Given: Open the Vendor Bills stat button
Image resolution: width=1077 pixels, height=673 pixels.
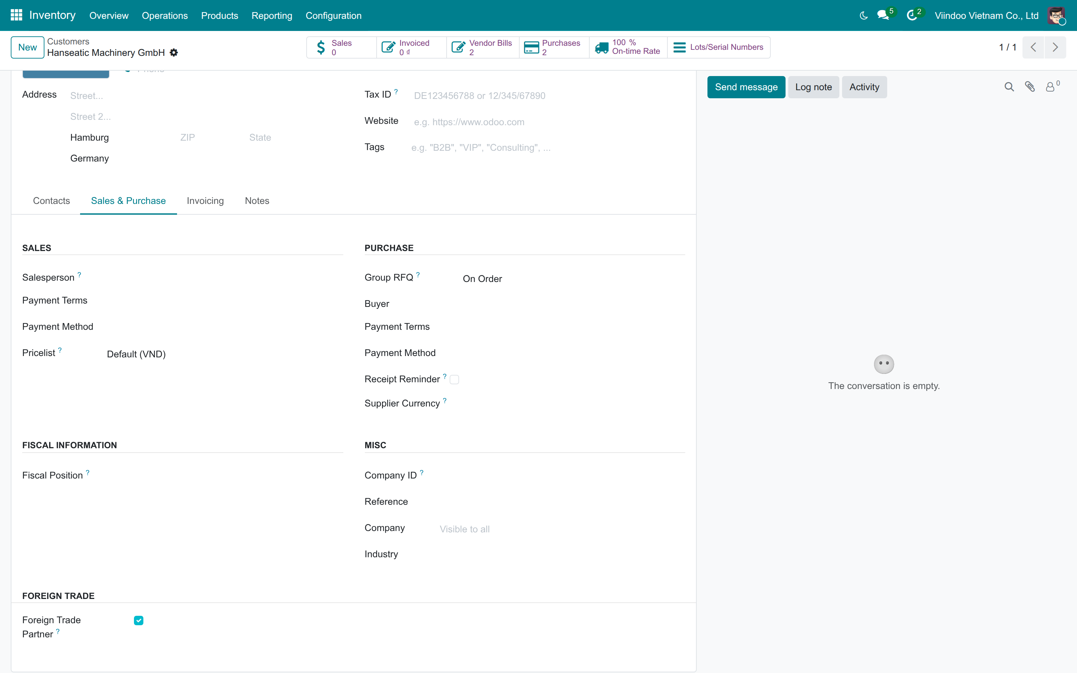Looking at the screenshot, I should [482, 47].
